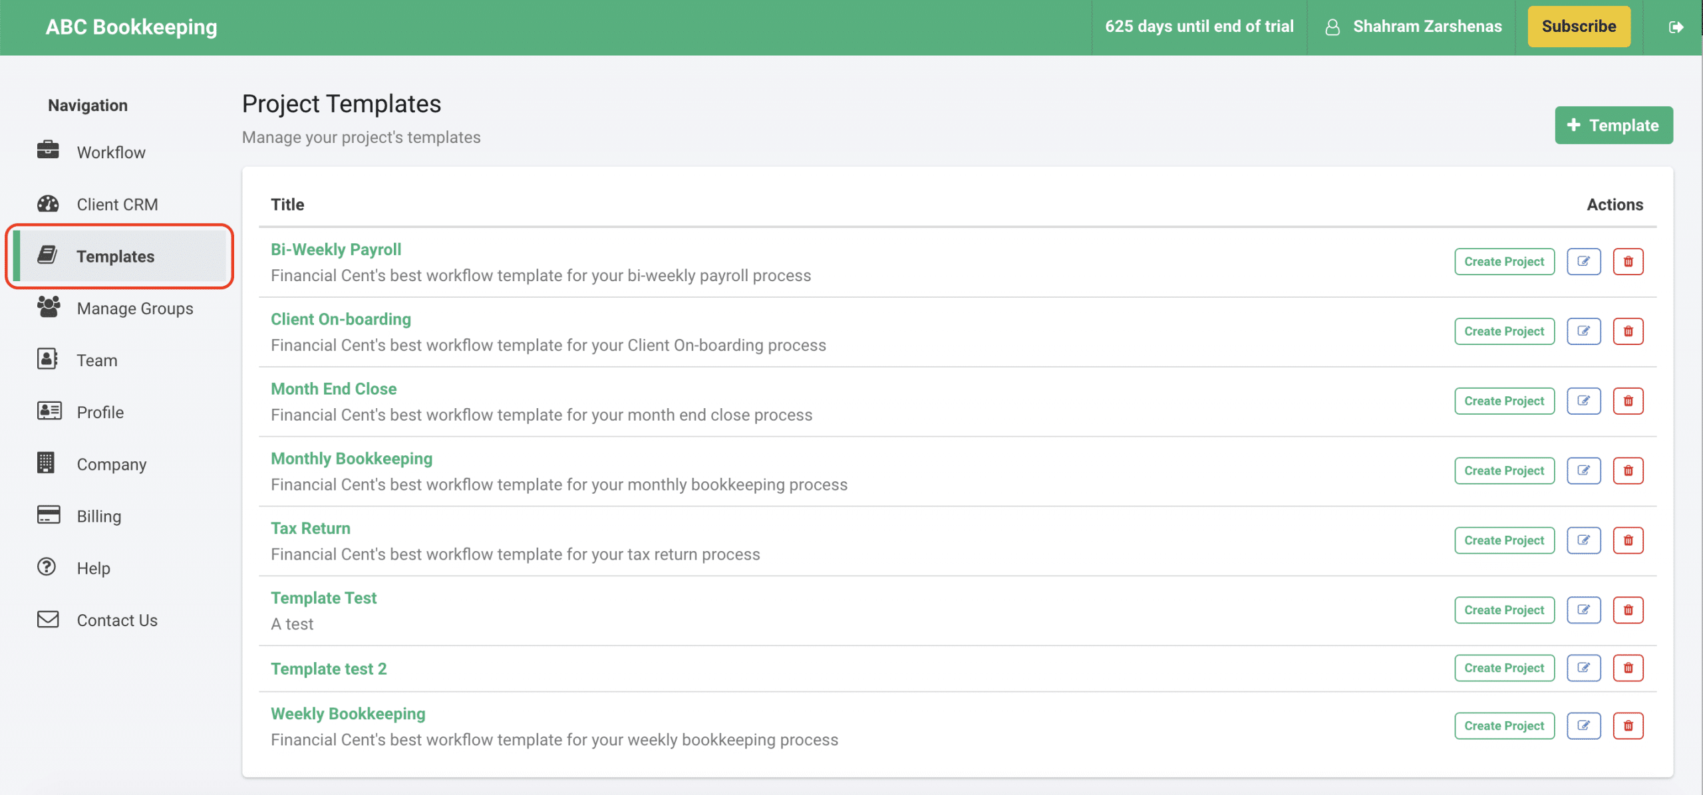Select the Help menu item
Viewport: 1703px width, 795px height.
pos(92,568)
